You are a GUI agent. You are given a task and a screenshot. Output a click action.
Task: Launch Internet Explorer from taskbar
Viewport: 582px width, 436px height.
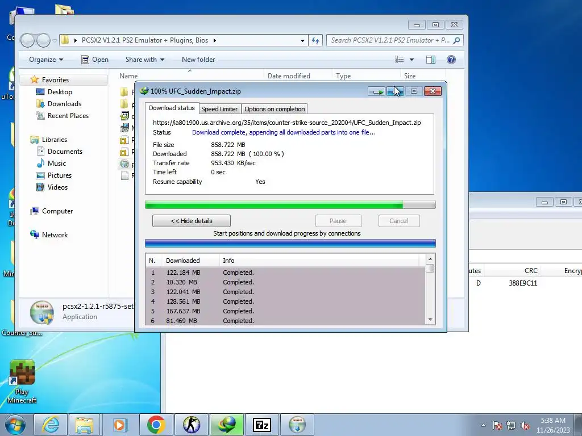(51, 425)
